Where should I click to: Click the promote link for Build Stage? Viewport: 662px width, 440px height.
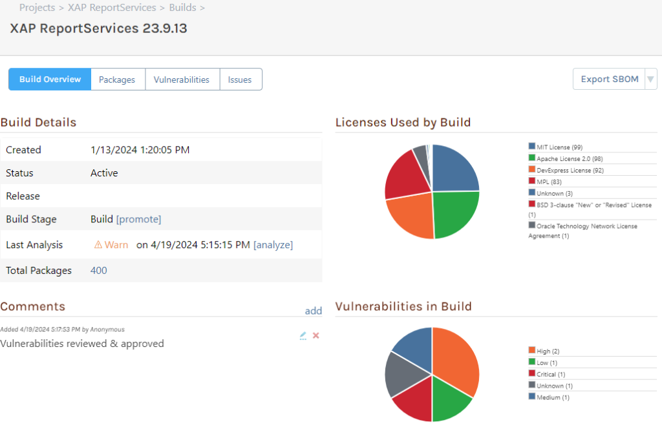(138, 219)
